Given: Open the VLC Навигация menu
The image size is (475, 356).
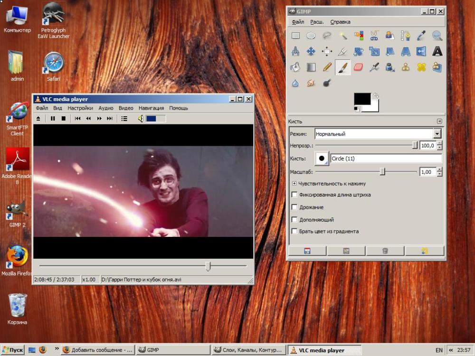Looking at the screenshot, I should [x=151, y=108].
